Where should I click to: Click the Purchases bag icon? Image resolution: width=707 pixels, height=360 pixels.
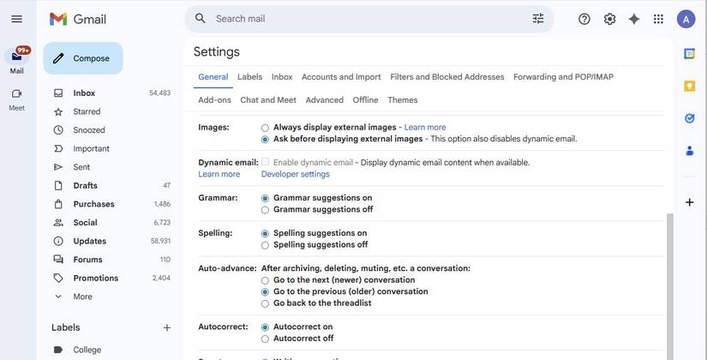pyautogui.click(x=58, y=204)
